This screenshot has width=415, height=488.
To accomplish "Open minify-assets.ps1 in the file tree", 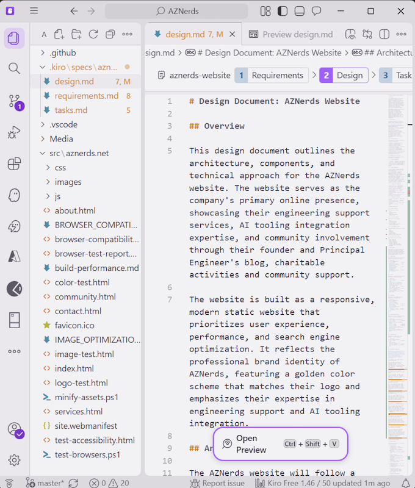I will [x=85, y=397].
